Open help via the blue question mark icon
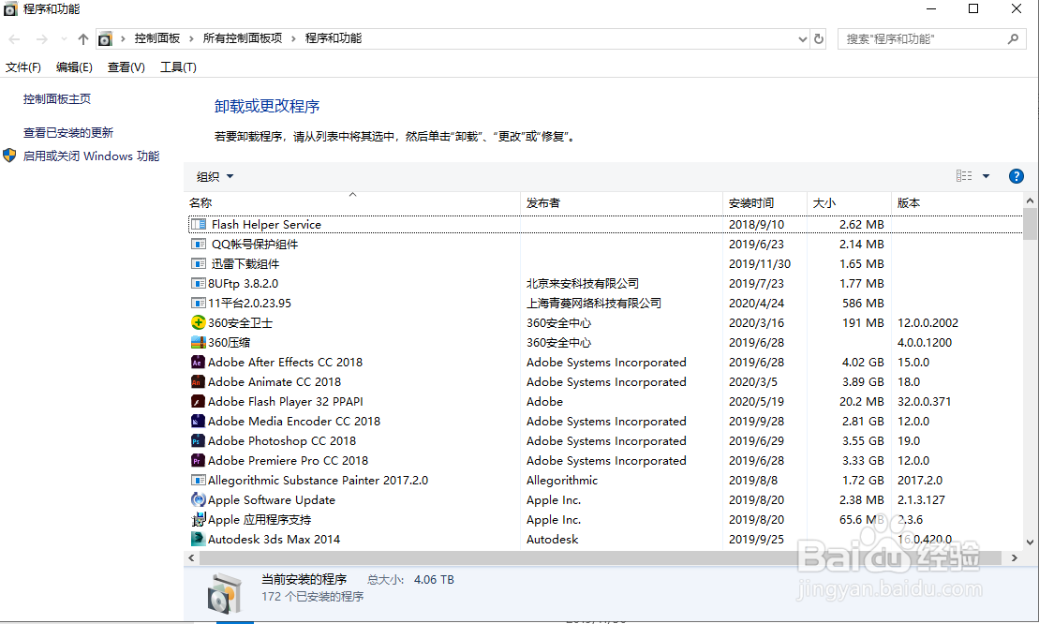Viewport: 1039px width, 624px height. (1016, 175)
